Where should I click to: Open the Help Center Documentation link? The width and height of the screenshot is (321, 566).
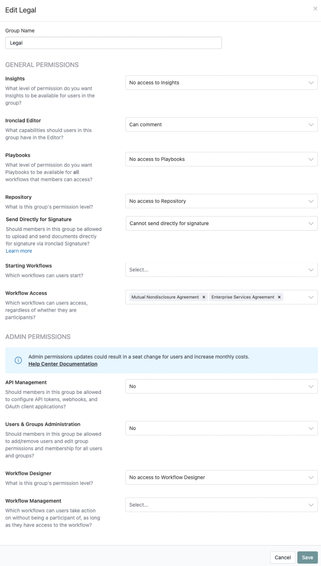63,364
